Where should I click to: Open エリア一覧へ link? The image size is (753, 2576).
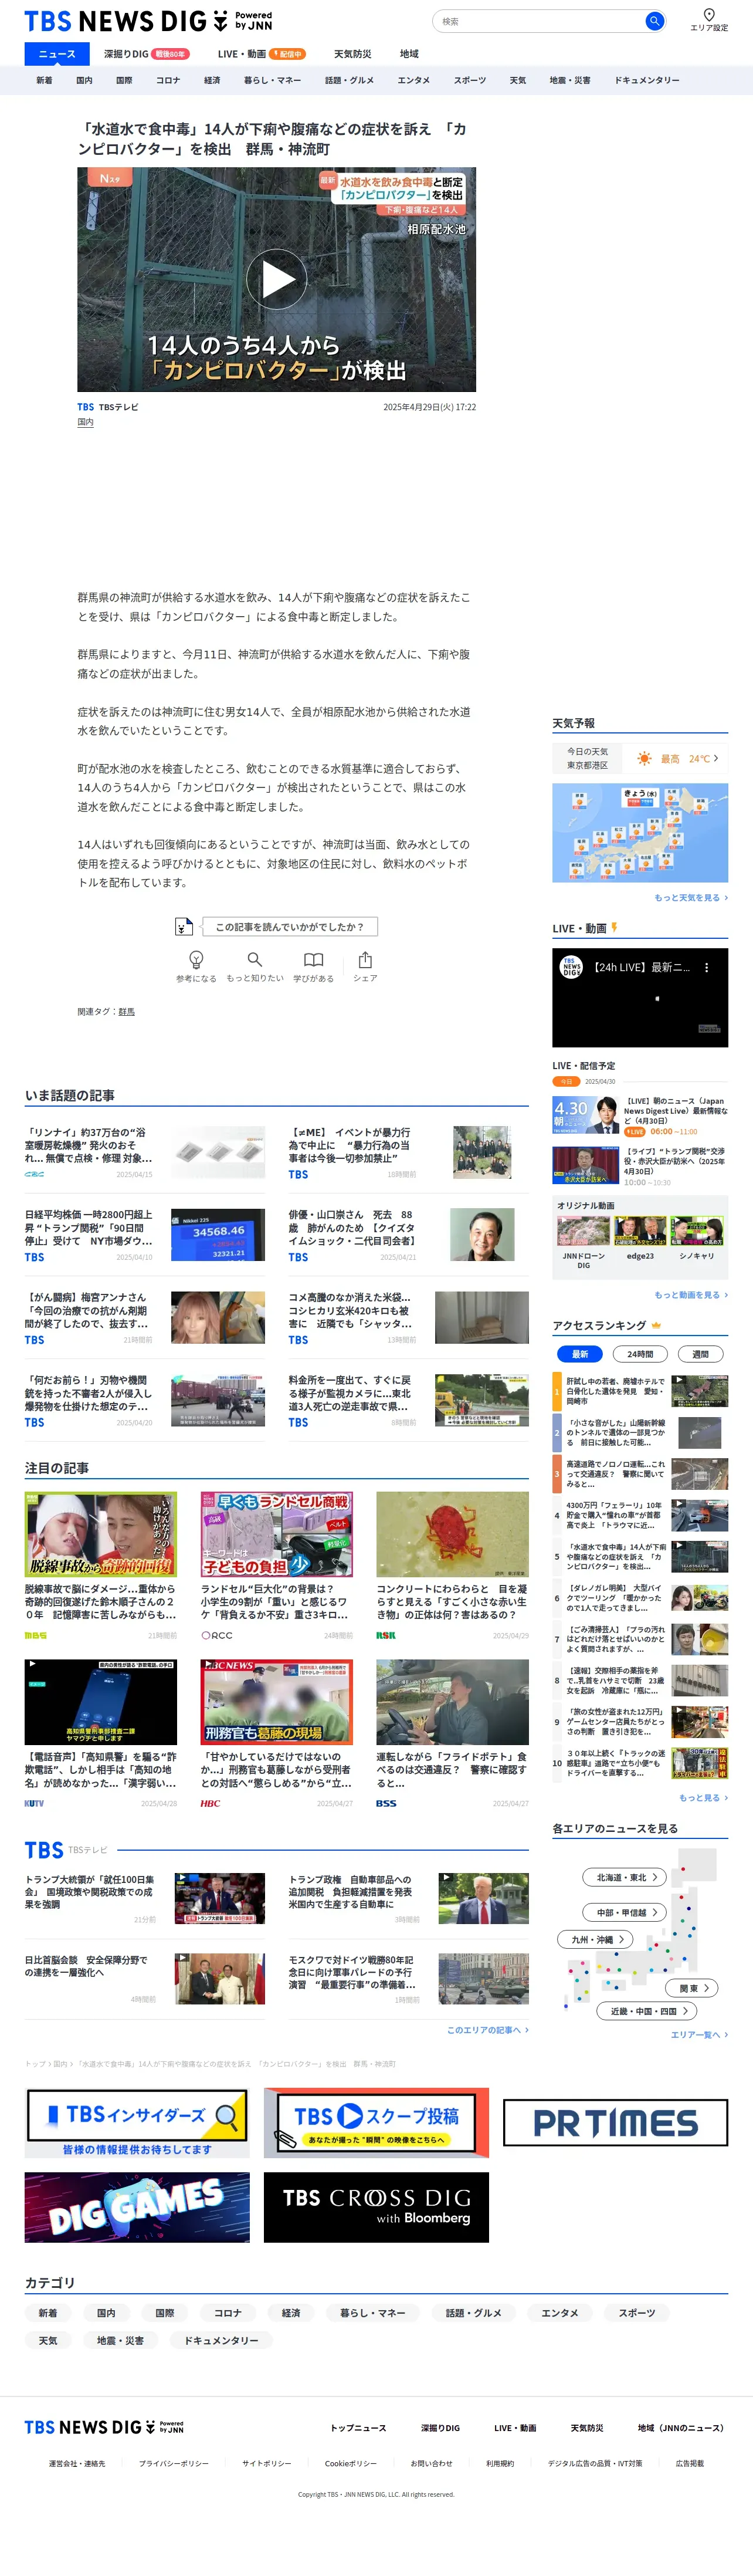pos(699,2035)
